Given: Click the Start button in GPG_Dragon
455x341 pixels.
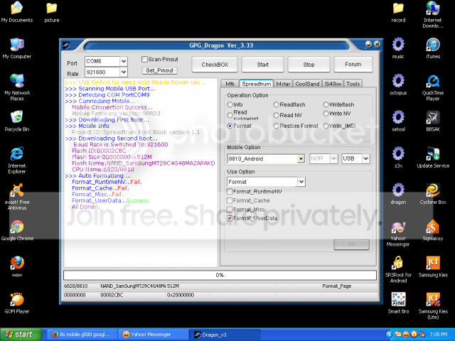Looking at the screenshot, I should coord(262,65).
